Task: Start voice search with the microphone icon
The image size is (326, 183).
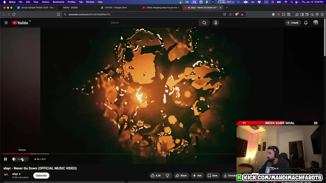Action: click(216, 23)
